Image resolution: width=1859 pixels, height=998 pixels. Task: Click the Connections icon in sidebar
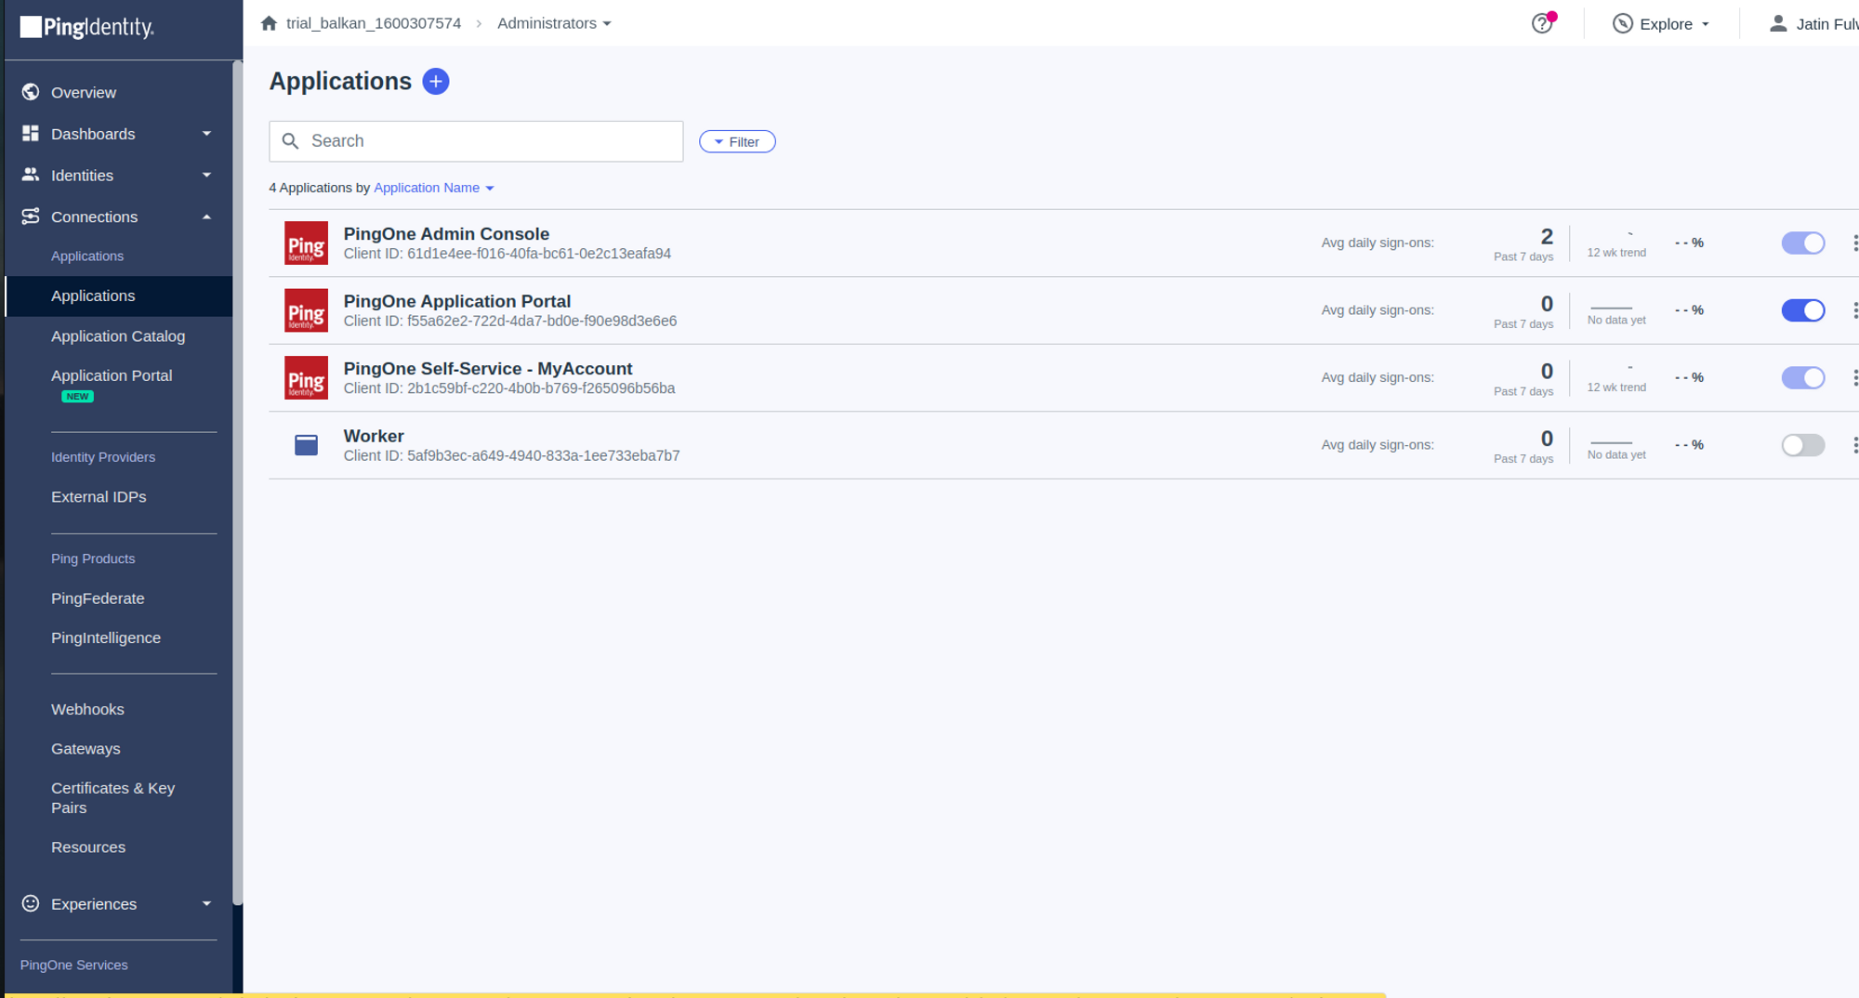pos(31,217)
